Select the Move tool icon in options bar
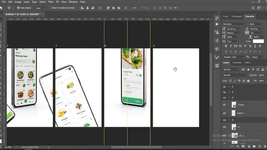Image resolution: width=267 pixels, height=150 pixels. click(9, 8)
